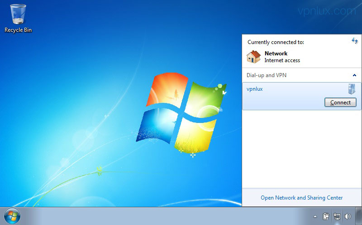
Task: Show hidden tray icons arrow
Action: point(315,217)
